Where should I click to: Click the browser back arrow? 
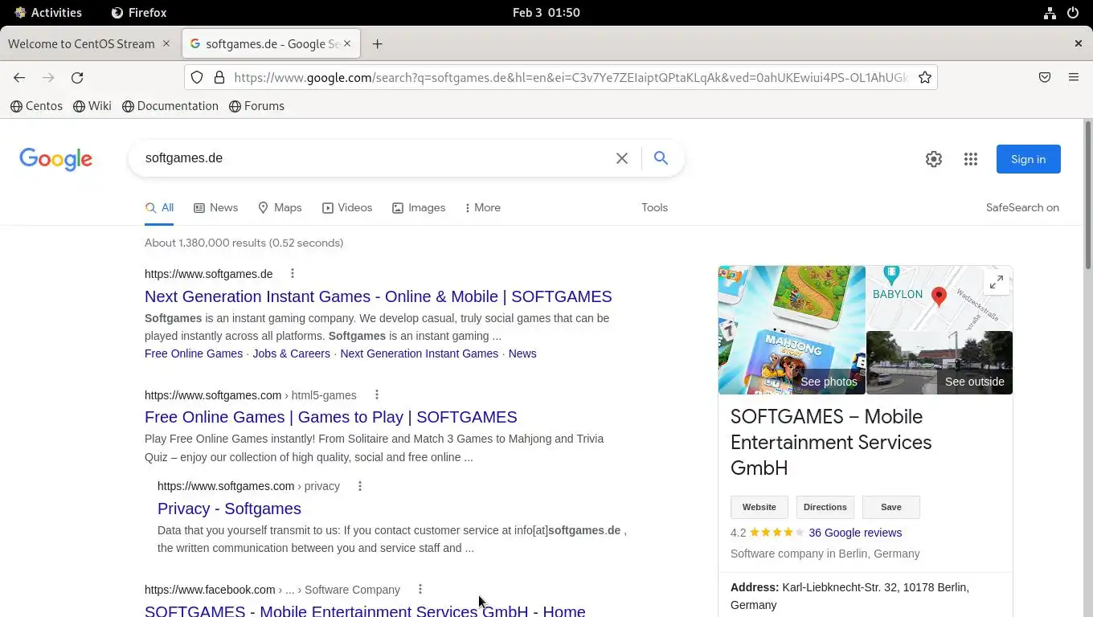[x=19, y=78]
